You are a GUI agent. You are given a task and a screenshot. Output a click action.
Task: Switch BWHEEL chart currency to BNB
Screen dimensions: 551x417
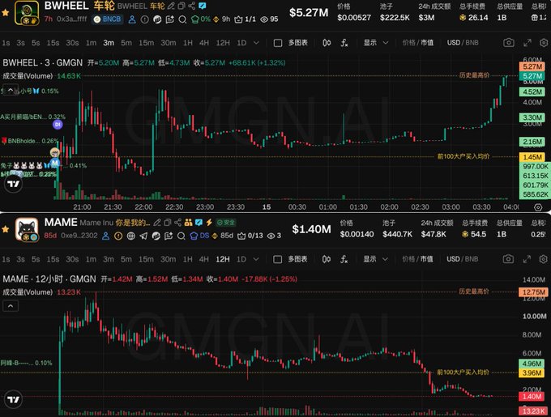pos(472,43)
